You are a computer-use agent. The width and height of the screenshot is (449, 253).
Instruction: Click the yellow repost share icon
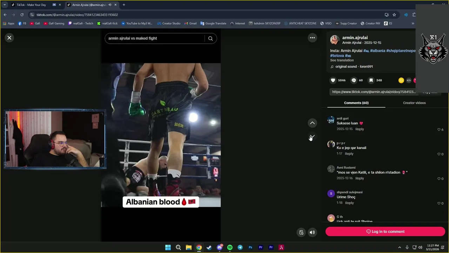pos(401,80)
